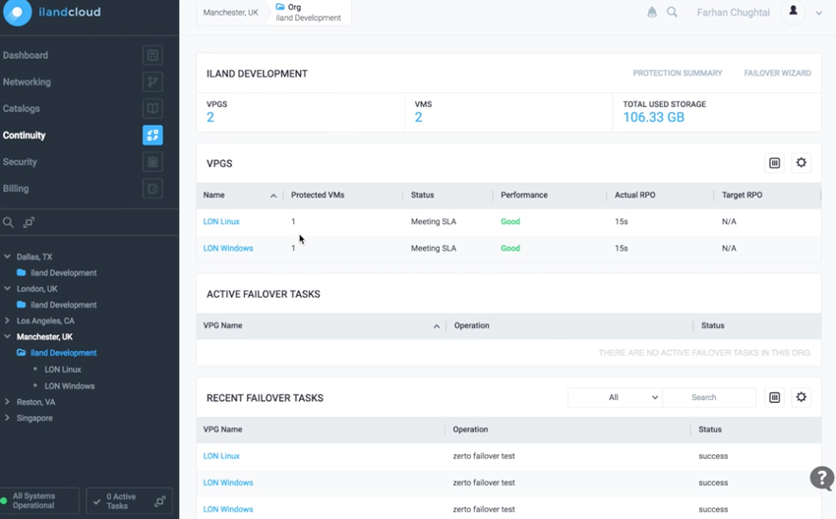This screenshot has width=836, height=519.
Task: Click the pop-out icon beside sidebar search
Action: [x=29, y=222]
